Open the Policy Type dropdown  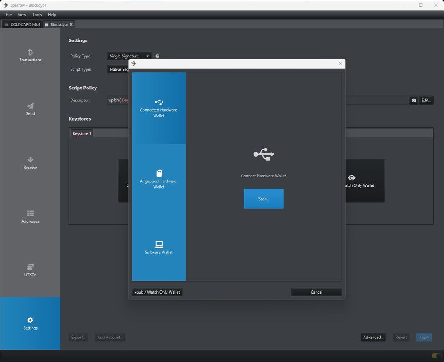(x=129, y=56)
